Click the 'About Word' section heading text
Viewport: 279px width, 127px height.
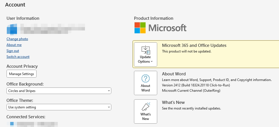(174, 74)
